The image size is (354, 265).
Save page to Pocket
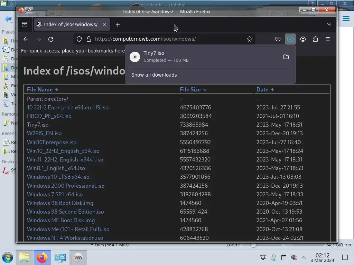click(278, 39)
